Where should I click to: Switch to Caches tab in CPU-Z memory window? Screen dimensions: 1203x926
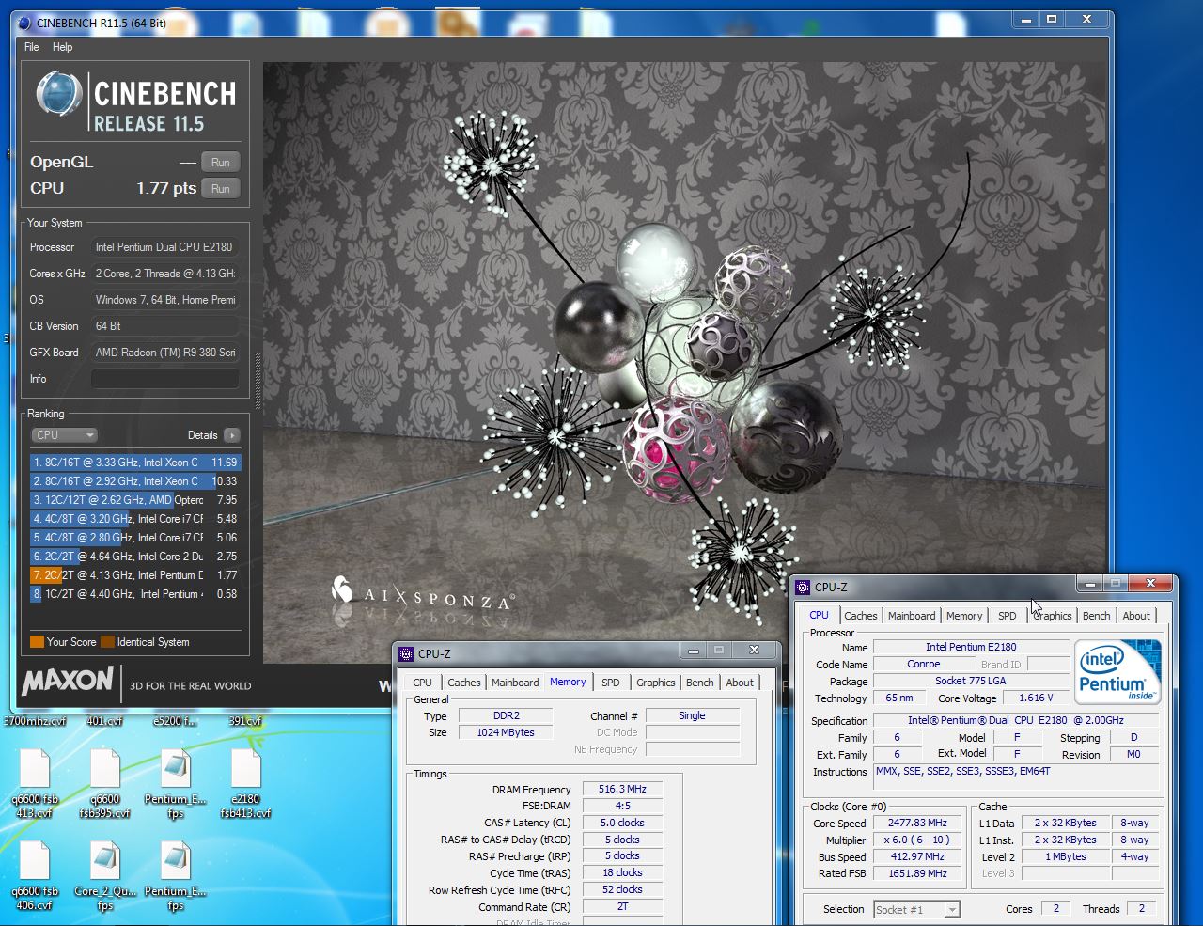pyautogui.click(x=464, y=683)
